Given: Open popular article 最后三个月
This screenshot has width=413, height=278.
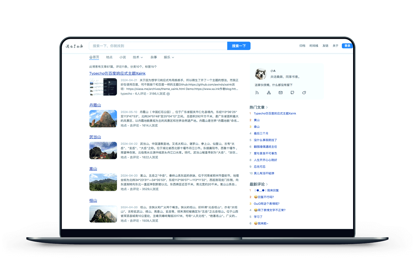Looking at the screenshot, I should click(261, 134).
